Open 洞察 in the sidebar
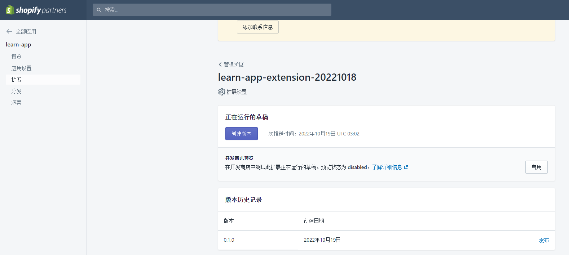 pos(17,103)
